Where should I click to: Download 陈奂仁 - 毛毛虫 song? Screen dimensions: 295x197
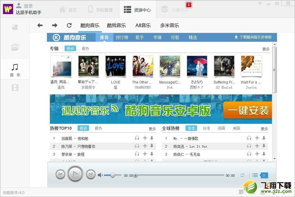click(x=264, y=154)
